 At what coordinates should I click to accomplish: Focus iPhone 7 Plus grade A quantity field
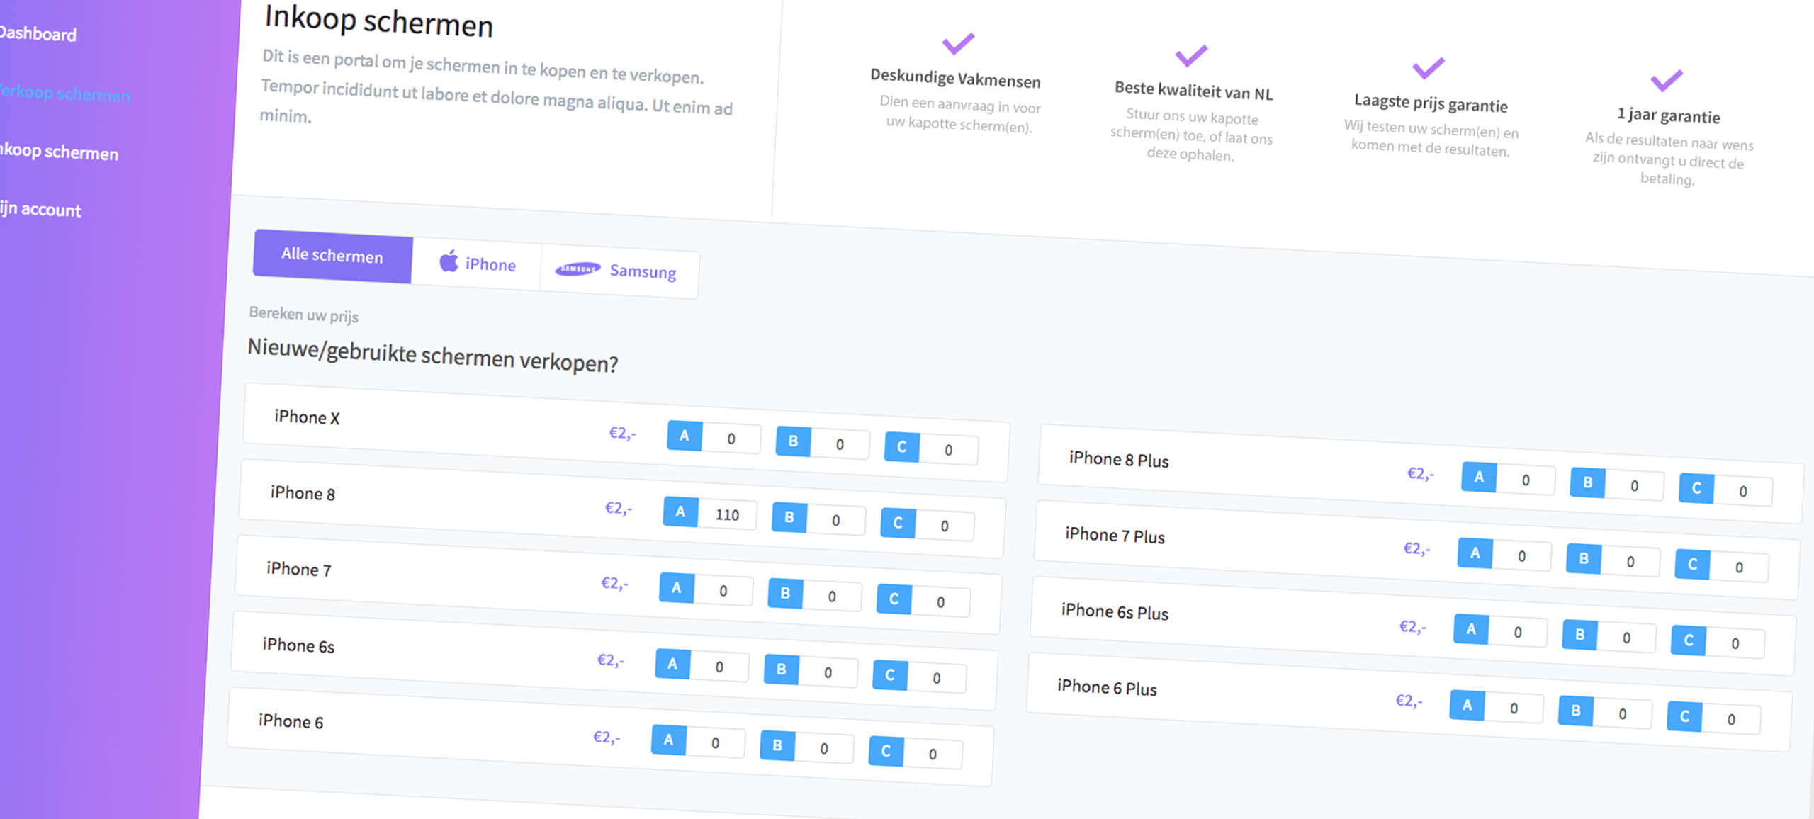[1521, 556]
